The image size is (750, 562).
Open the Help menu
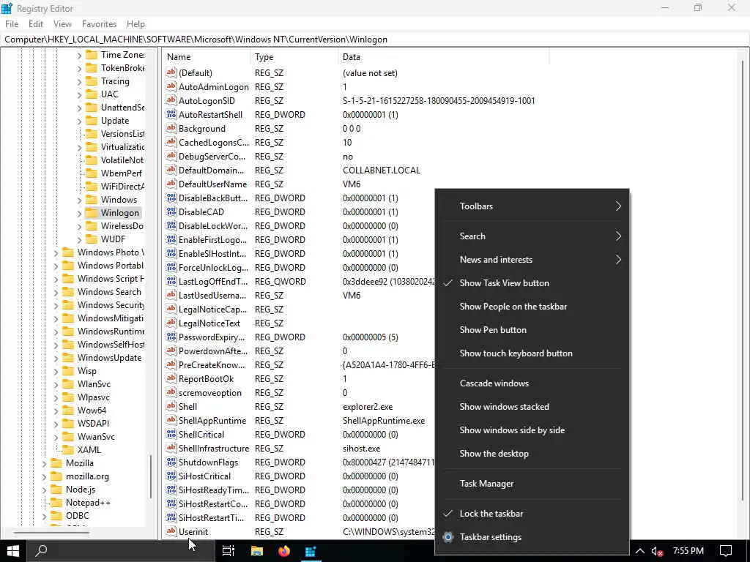[135, 24]
